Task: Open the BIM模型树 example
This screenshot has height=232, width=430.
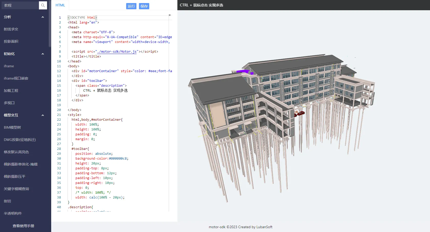Action: click(x=12, y=127)
